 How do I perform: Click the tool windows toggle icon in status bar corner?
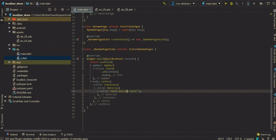coord(2,139)
